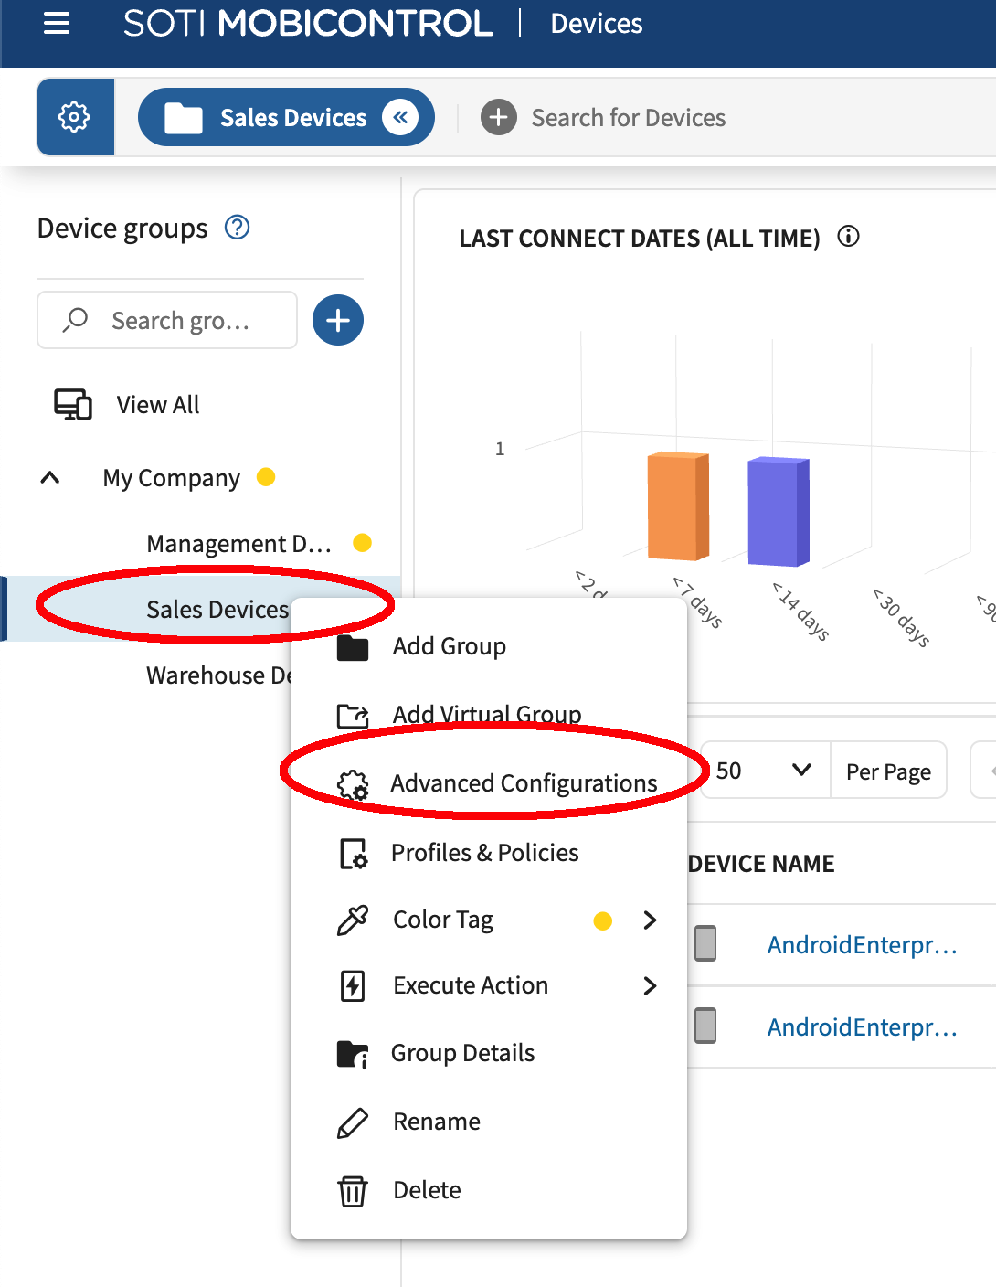This screenshot has width=996, height=1287.
Task: Choose Delete from context menu
Action: click(489, 1190)
